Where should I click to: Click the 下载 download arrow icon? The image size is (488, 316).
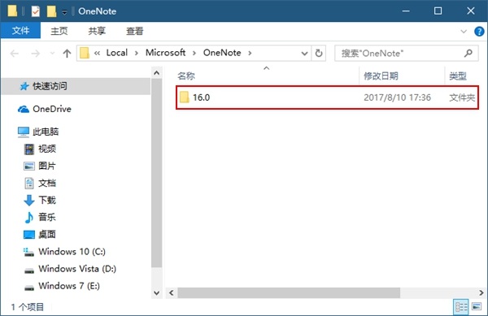pos(29,201)
